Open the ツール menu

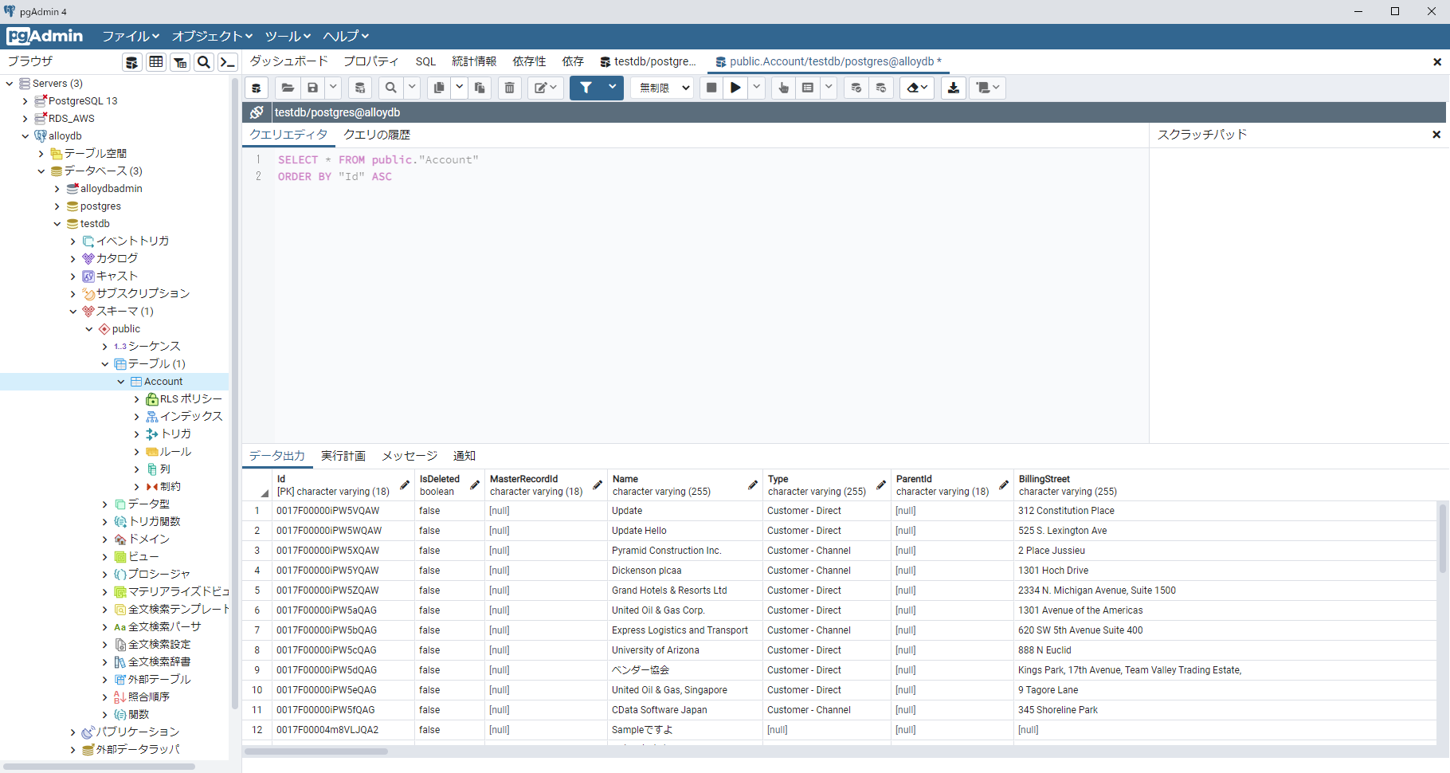pos(288,37)
